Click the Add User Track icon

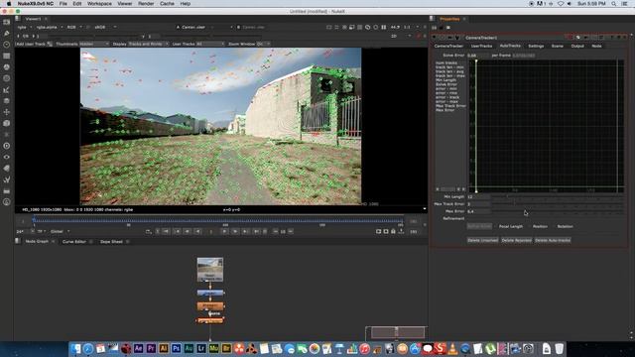pos(50,44)
